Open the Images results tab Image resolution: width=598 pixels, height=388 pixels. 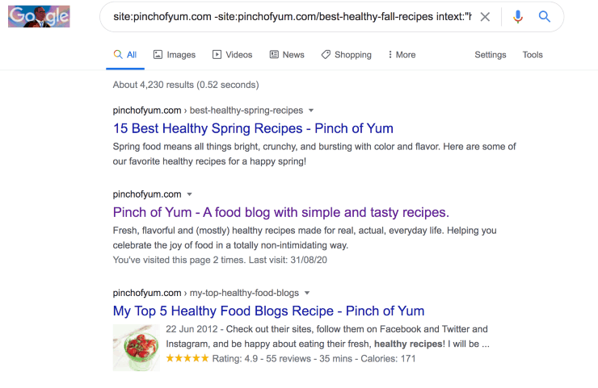(x=175, y=55)
